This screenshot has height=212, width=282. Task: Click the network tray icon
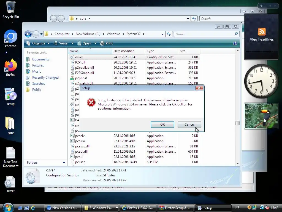(x=262, y=208)
